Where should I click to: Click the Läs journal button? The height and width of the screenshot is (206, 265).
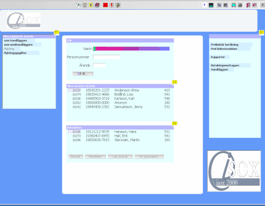coord(120,157)
